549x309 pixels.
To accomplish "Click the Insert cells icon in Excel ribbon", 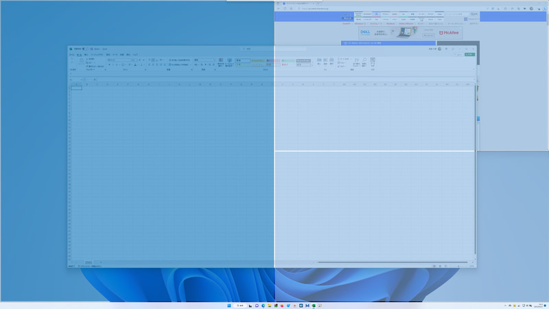I will pos(319,61).
